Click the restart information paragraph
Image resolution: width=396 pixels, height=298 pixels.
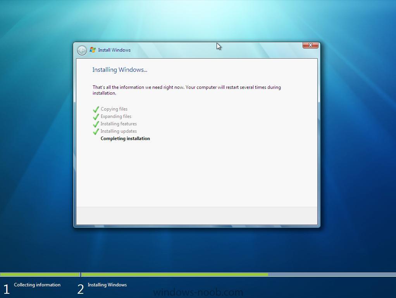[187, 90]
